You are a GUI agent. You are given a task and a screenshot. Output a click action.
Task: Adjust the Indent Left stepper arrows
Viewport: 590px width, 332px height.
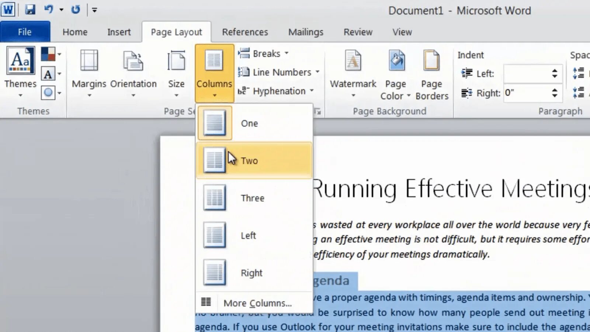[x=555, y=73]
